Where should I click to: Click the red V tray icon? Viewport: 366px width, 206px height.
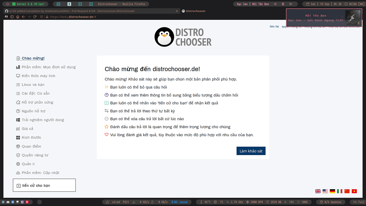point(27,202)
